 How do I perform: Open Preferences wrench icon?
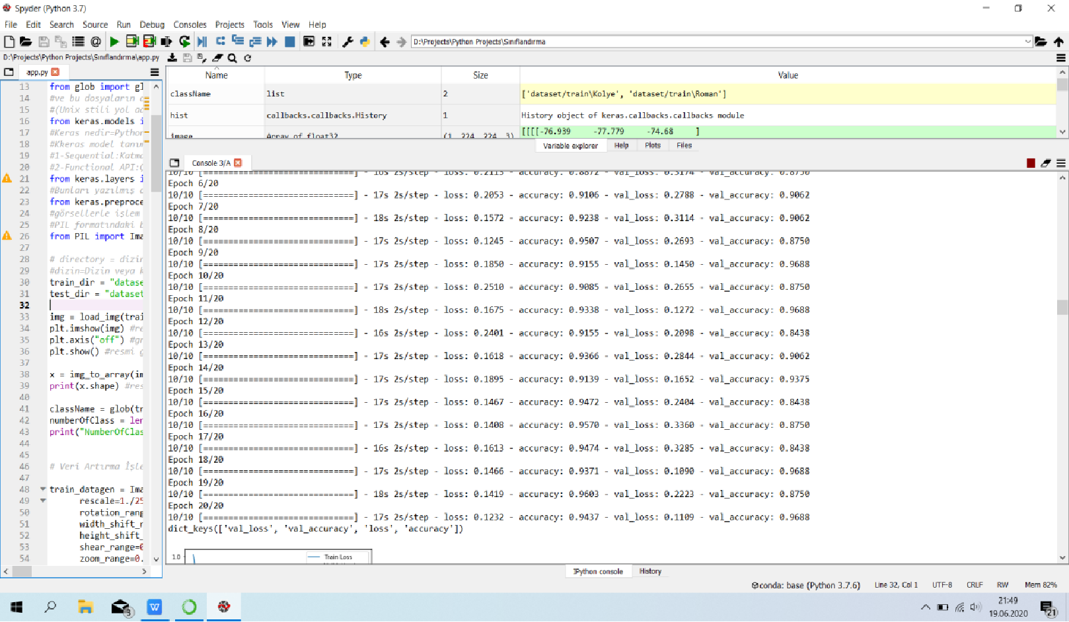[348, 42]
